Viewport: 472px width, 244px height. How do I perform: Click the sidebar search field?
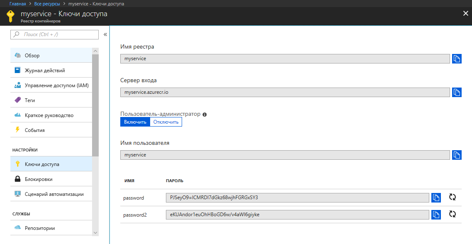[x=54, y=34]
